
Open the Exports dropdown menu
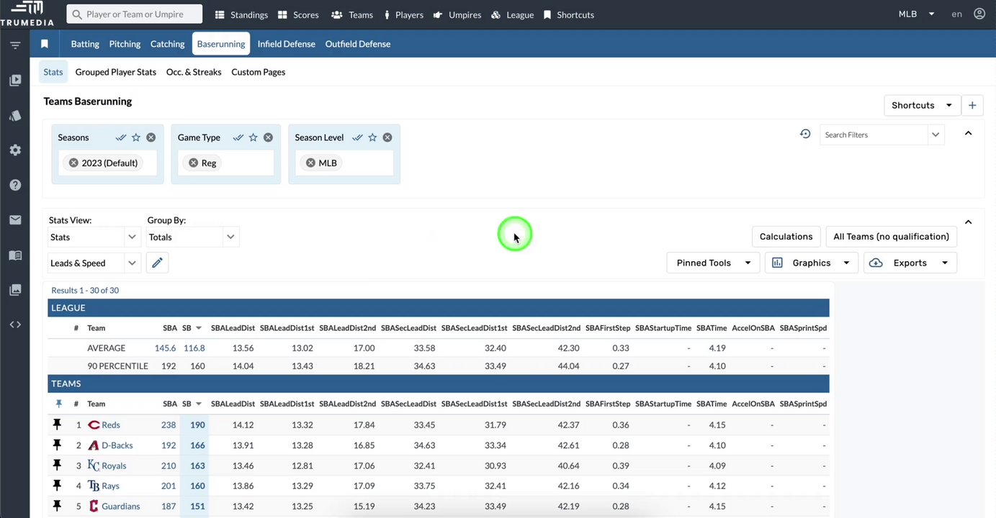pyautogui.click(x=910, y=263)
